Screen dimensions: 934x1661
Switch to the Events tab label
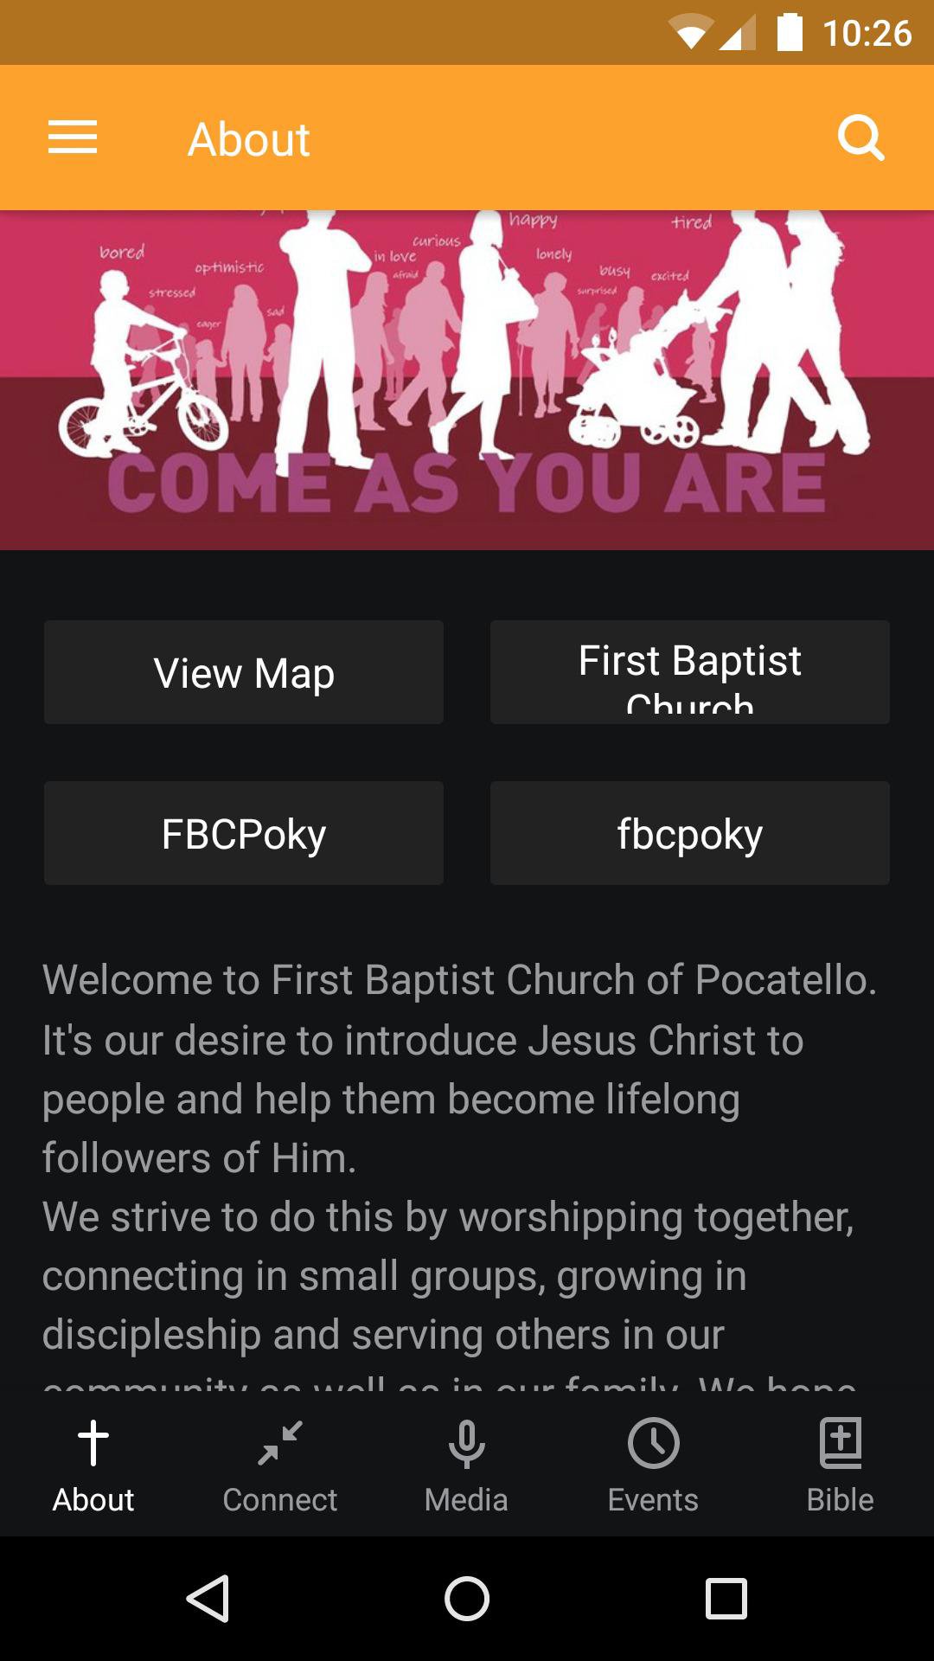pos(653,1499)
